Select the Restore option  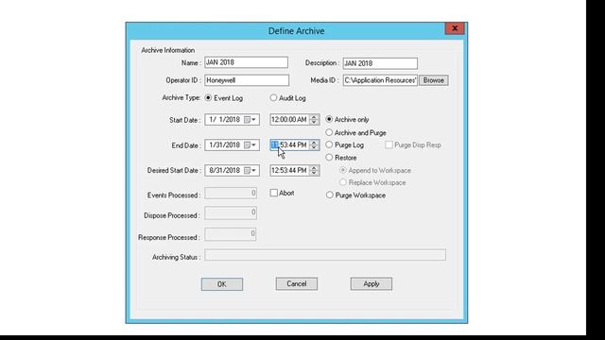329,158
